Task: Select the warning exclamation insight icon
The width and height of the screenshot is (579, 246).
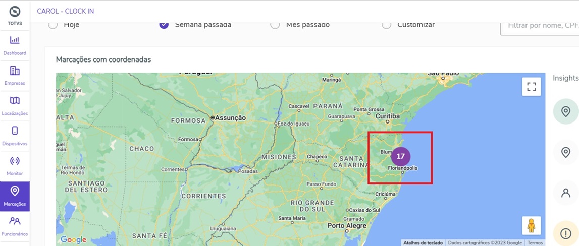Action: click(x=566, y=233)
